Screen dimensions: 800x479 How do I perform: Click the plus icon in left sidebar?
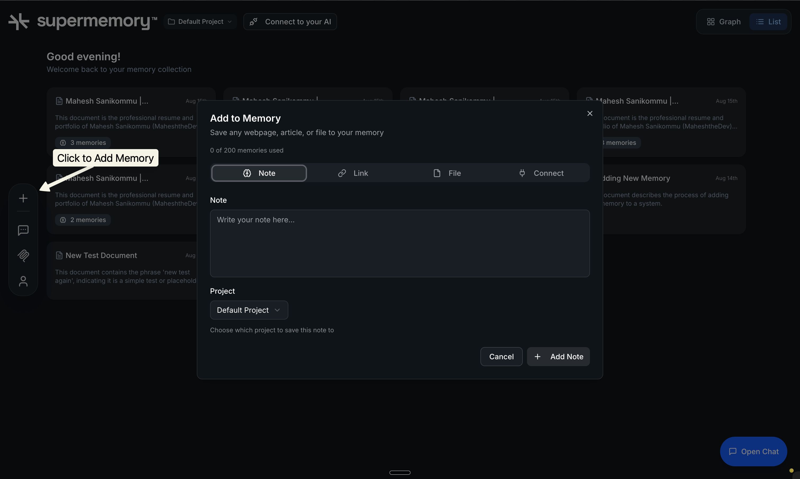(23, 198)
